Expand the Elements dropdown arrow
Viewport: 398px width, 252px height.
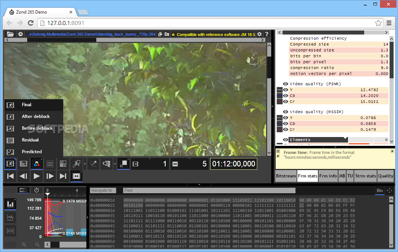click(345, 138)
